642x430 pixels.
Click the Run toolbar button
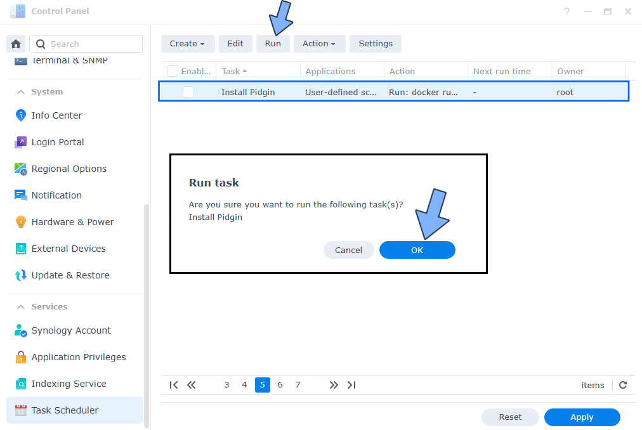pyautogui.click(x=273, y=44)
